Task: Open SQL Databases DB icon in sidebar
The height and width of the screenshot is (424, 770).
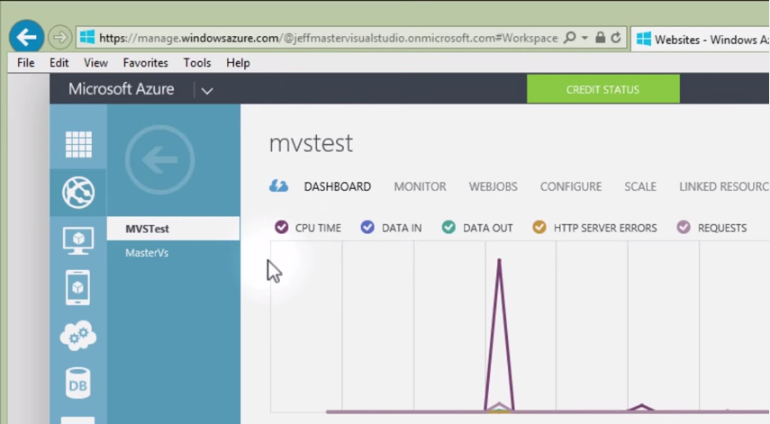Action: click(x=78, y=383)
